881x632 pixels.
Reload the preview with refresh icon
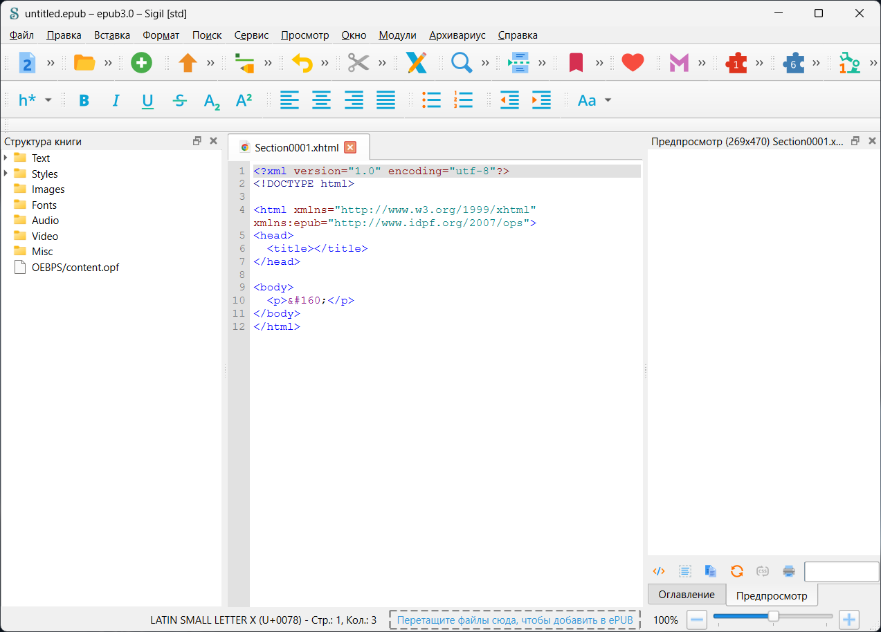pos(737,571)
